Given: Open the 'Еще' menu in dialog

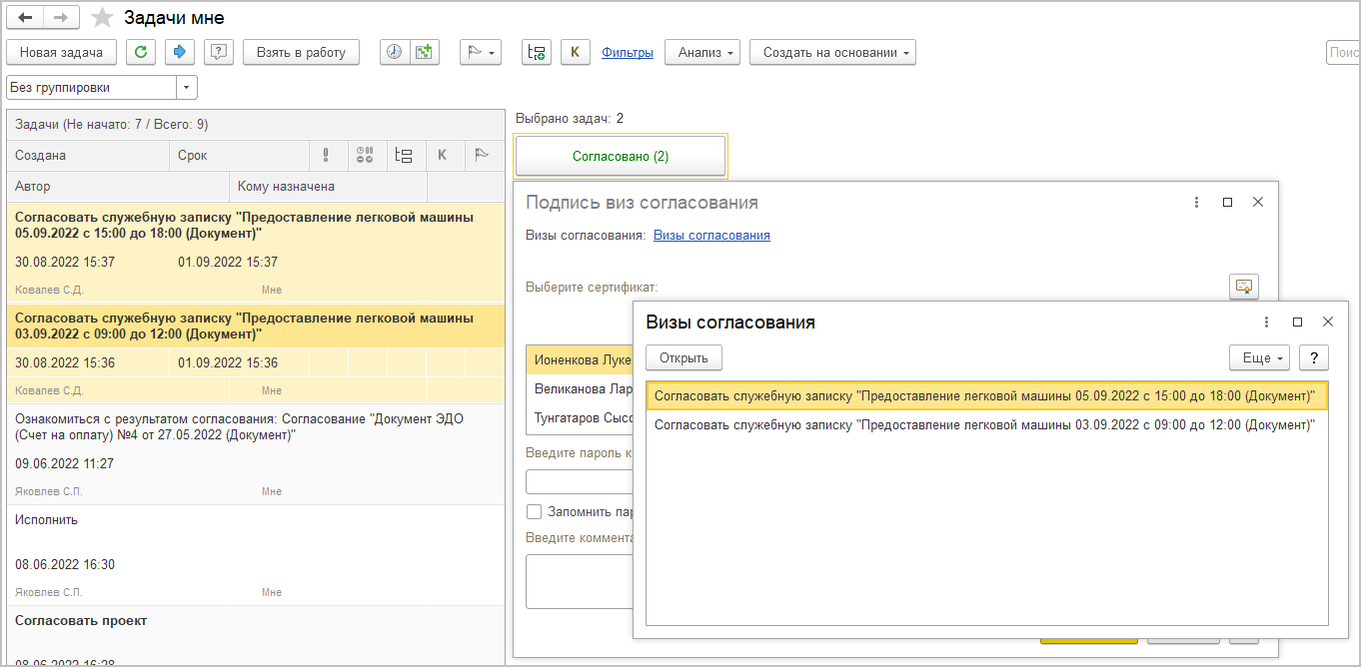Looking at the screenshot, I should 1259,357.
